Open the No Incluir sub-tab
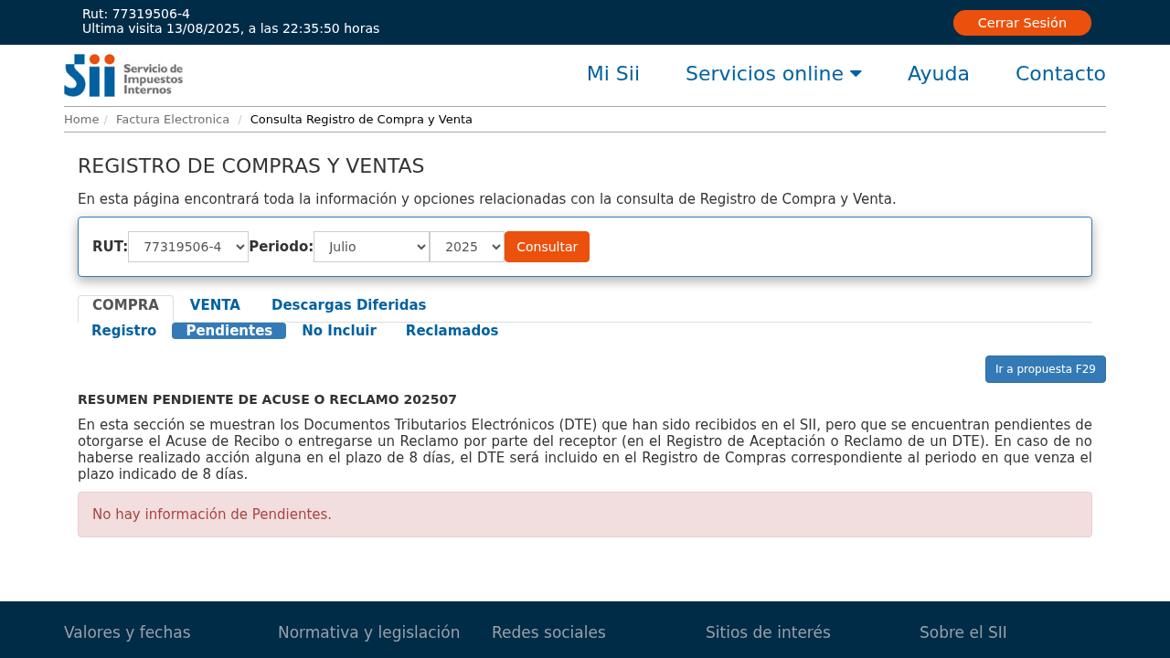This screenshot has width=1170, height=658. 339,331
